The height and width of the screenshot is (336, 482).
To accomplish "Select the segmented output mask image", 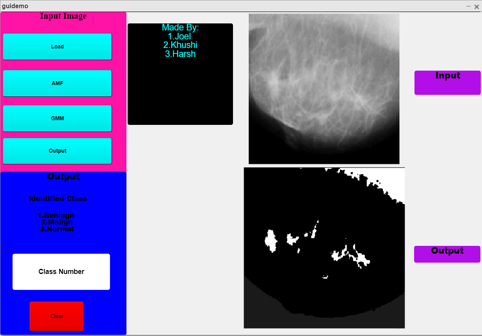I will pyautogui.click(x=324, y=247).
